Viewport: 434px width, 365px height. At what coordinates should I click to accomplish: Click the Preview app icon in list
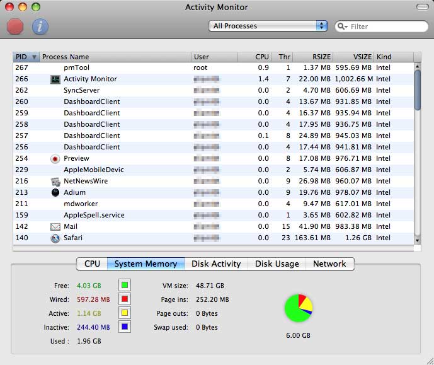[x=55, y=159]
